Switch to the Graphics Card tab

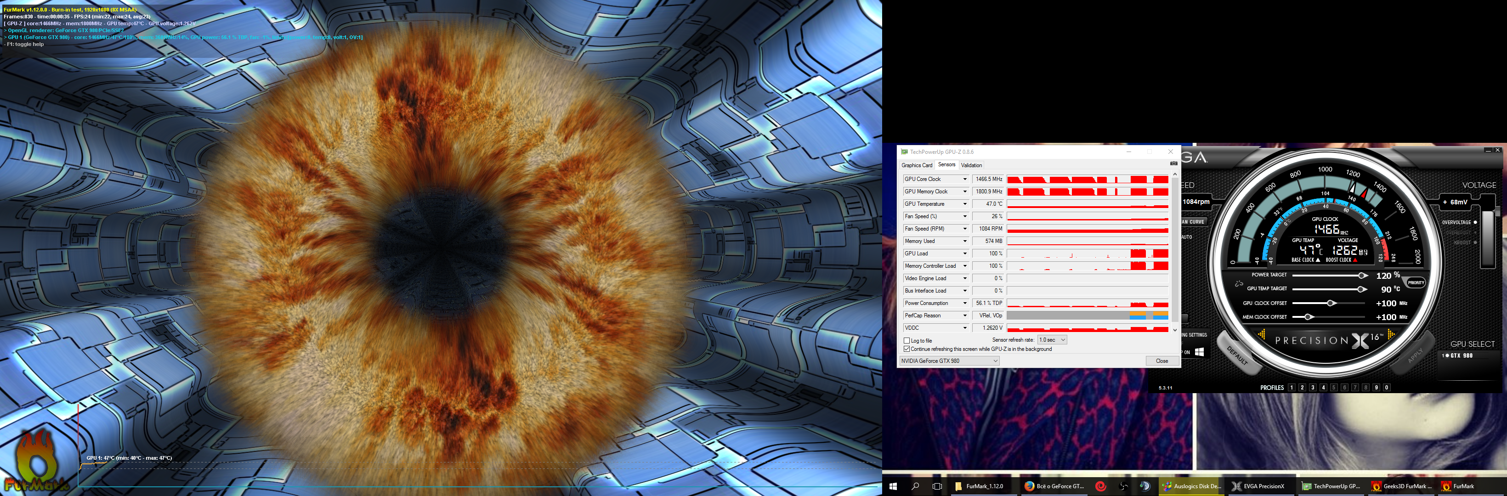[917, 165]
